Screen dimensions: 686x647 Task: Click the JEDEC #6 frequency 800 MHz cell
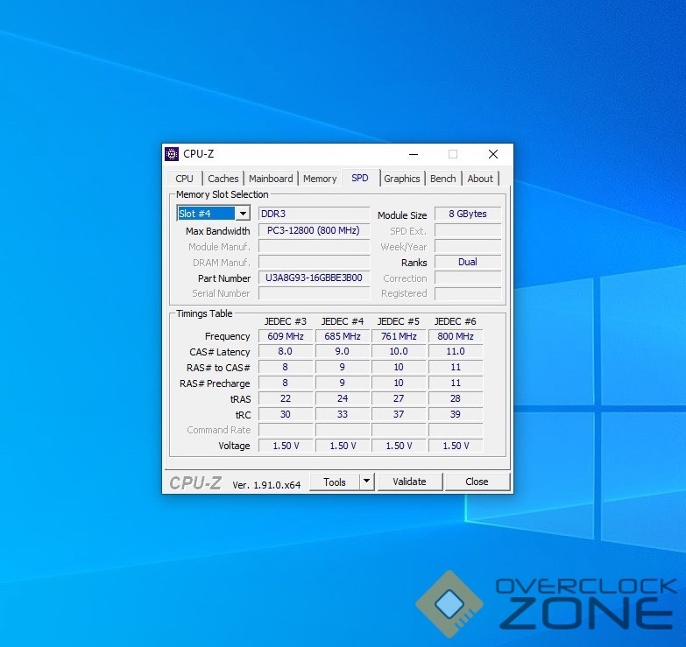[x=456, y=336]
